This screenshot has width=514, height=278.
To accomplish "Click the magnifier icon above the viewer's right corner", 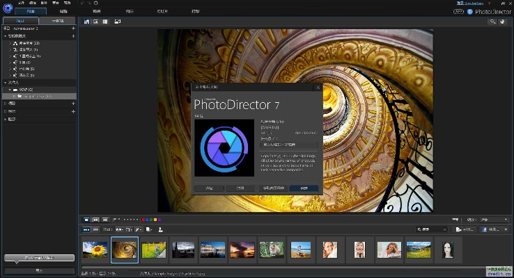I will coord(492,22).
